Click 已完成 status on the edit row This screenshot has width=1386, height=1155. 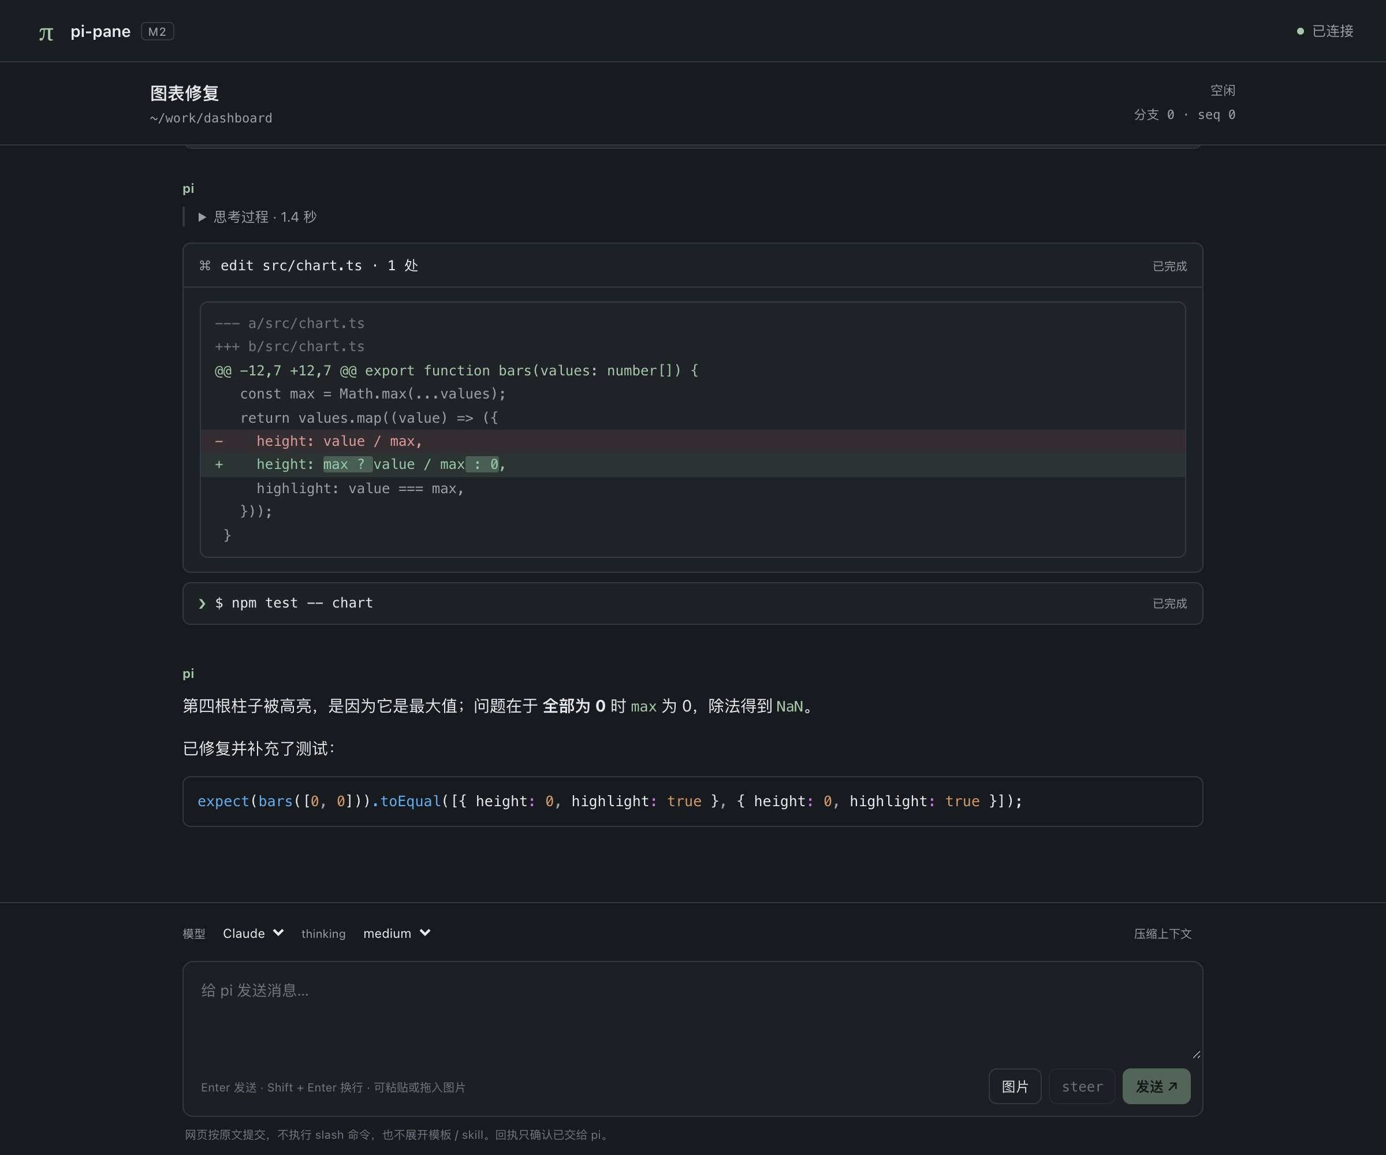pos(1169,266)
